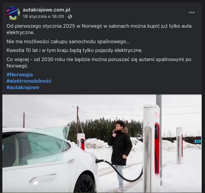The height and width of the screenshot is (193, 205).
Task: Select the #autakrajowe hashtag
Action: (23, 87)
